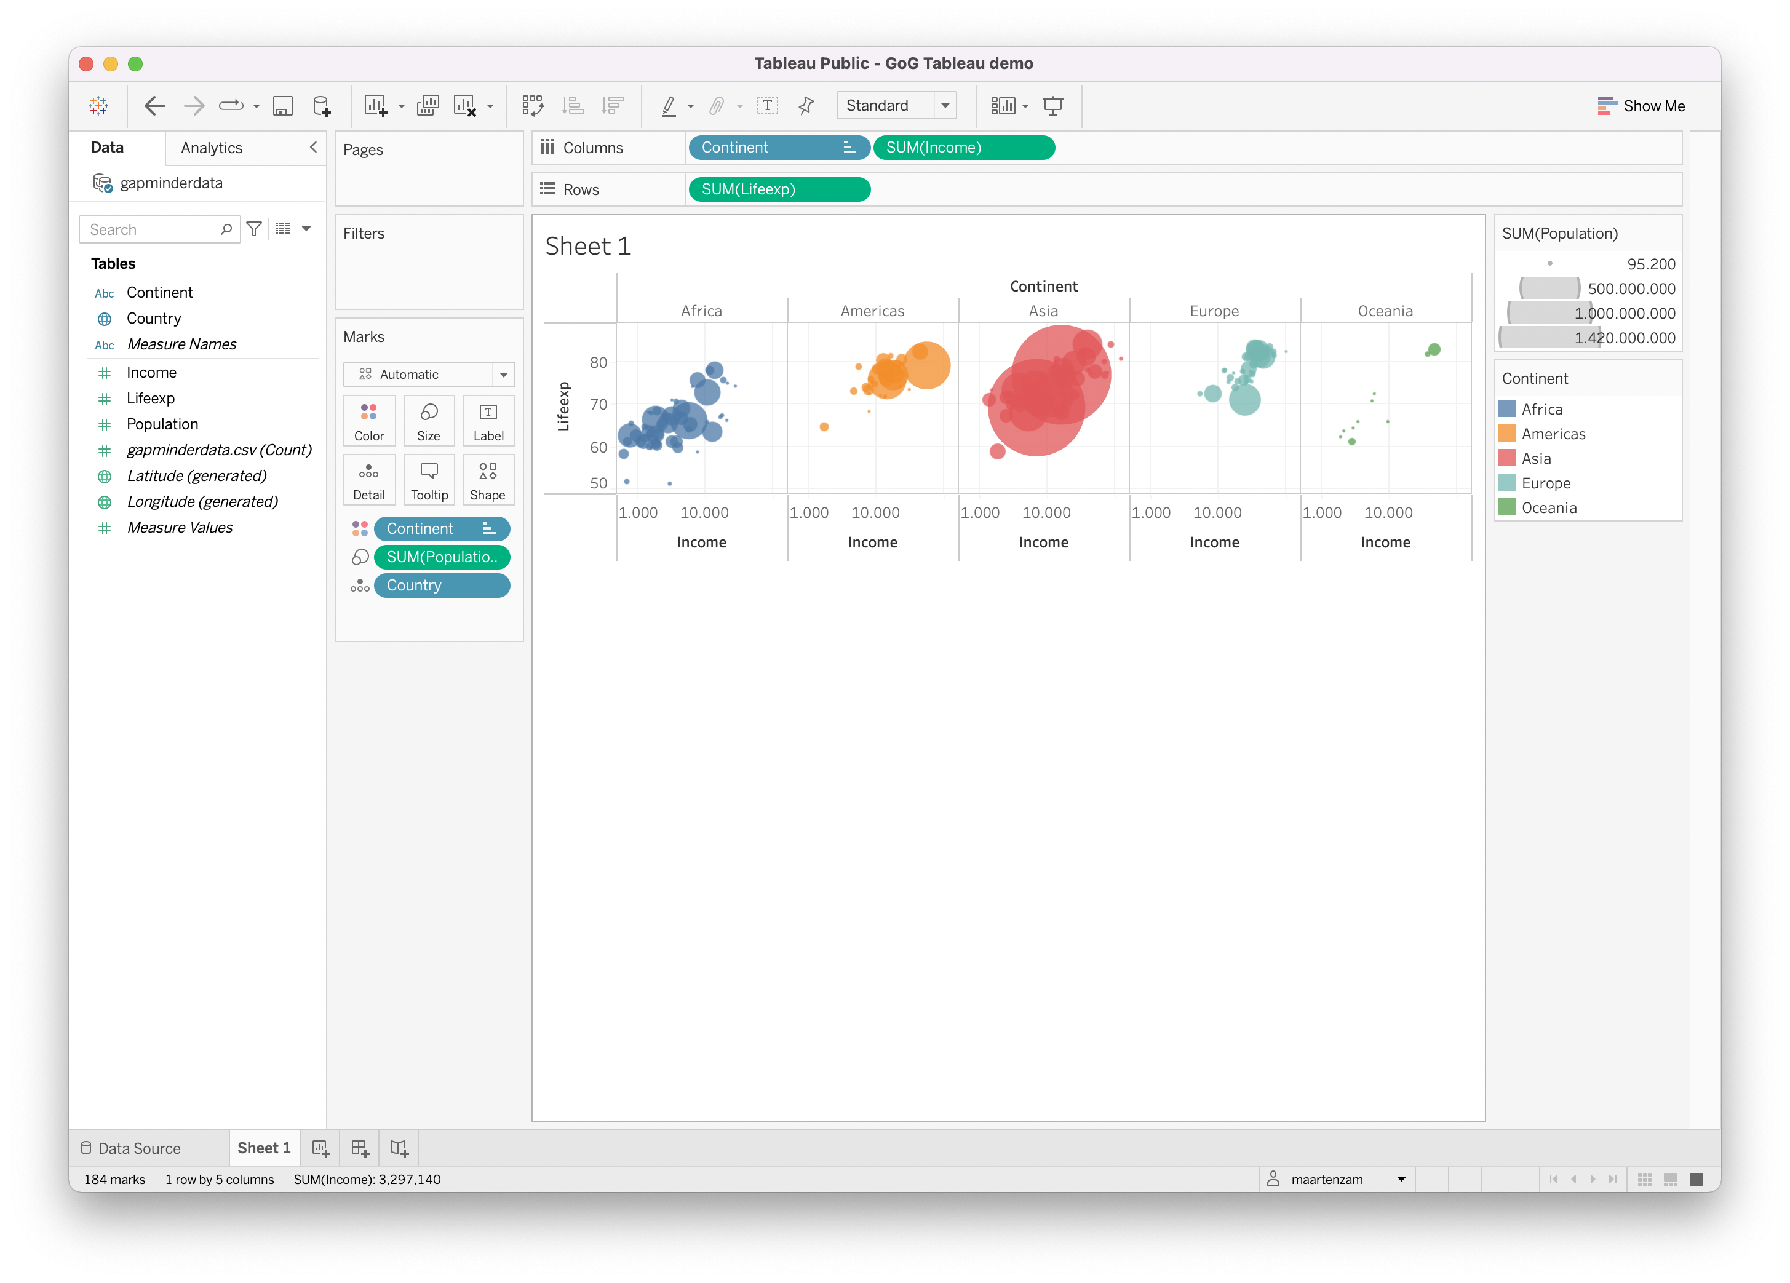Switch to sheet sorter grid icon
The width and height of the screenshot is (1790, 1283).
tap(1645, 1180)
